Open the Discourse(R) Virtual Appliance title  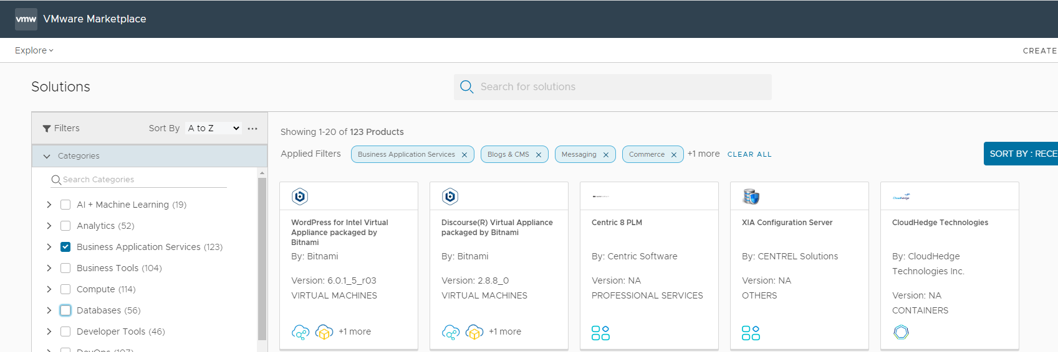pos(497,228)
